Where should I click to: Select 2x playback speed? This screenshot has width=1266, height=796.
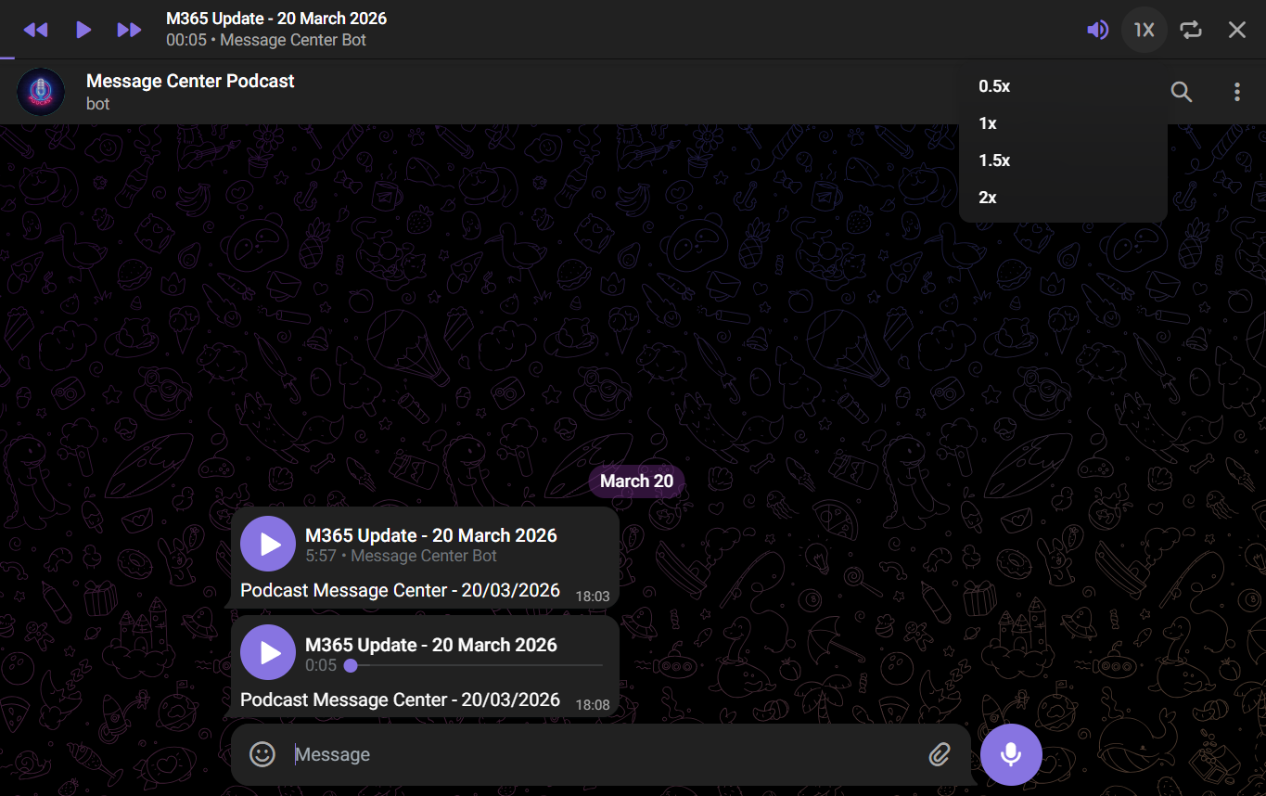(x=1063, y=198)
